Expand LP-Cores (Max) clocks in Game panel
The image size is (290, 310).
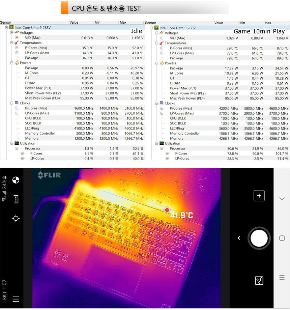pyautogui.click(x=162, y=113)
